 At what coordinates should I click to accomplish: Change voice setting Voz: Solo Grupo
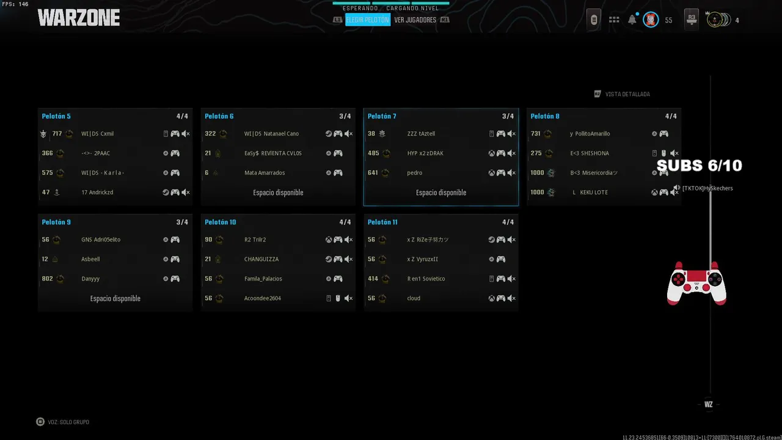click(x=68, y=422)
